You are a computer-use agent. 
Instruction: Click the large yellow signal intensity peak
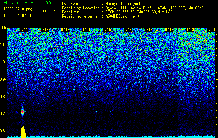tap(23, 132)
